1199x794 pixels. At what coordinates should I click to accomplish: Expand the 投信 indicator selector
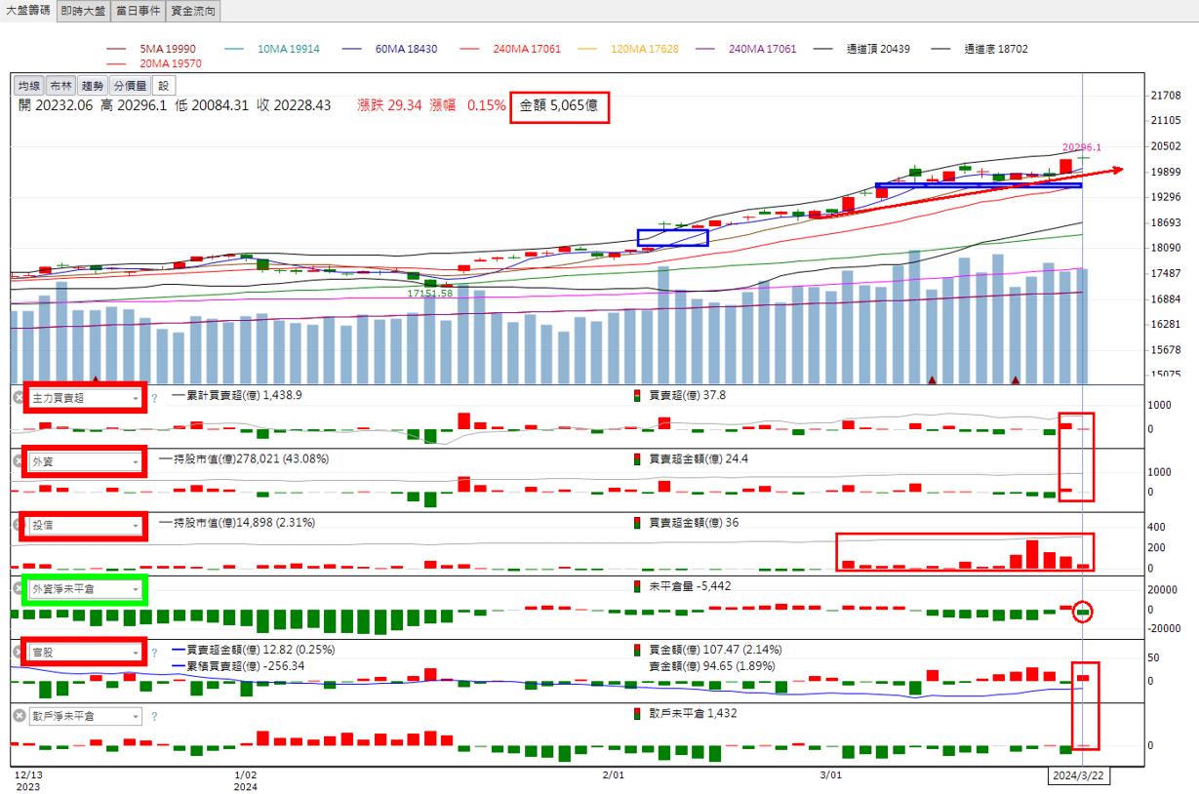click(x=136, y=526)
